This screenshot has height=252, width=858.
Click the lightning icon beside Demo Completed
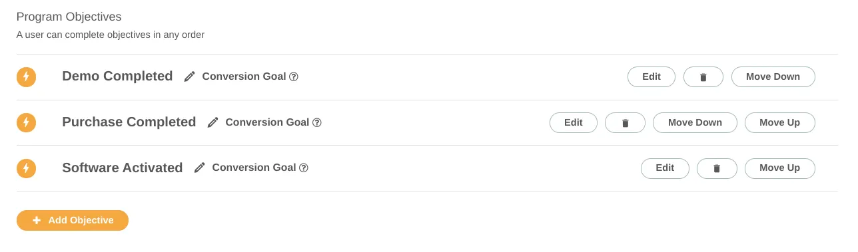coord(26,77)
